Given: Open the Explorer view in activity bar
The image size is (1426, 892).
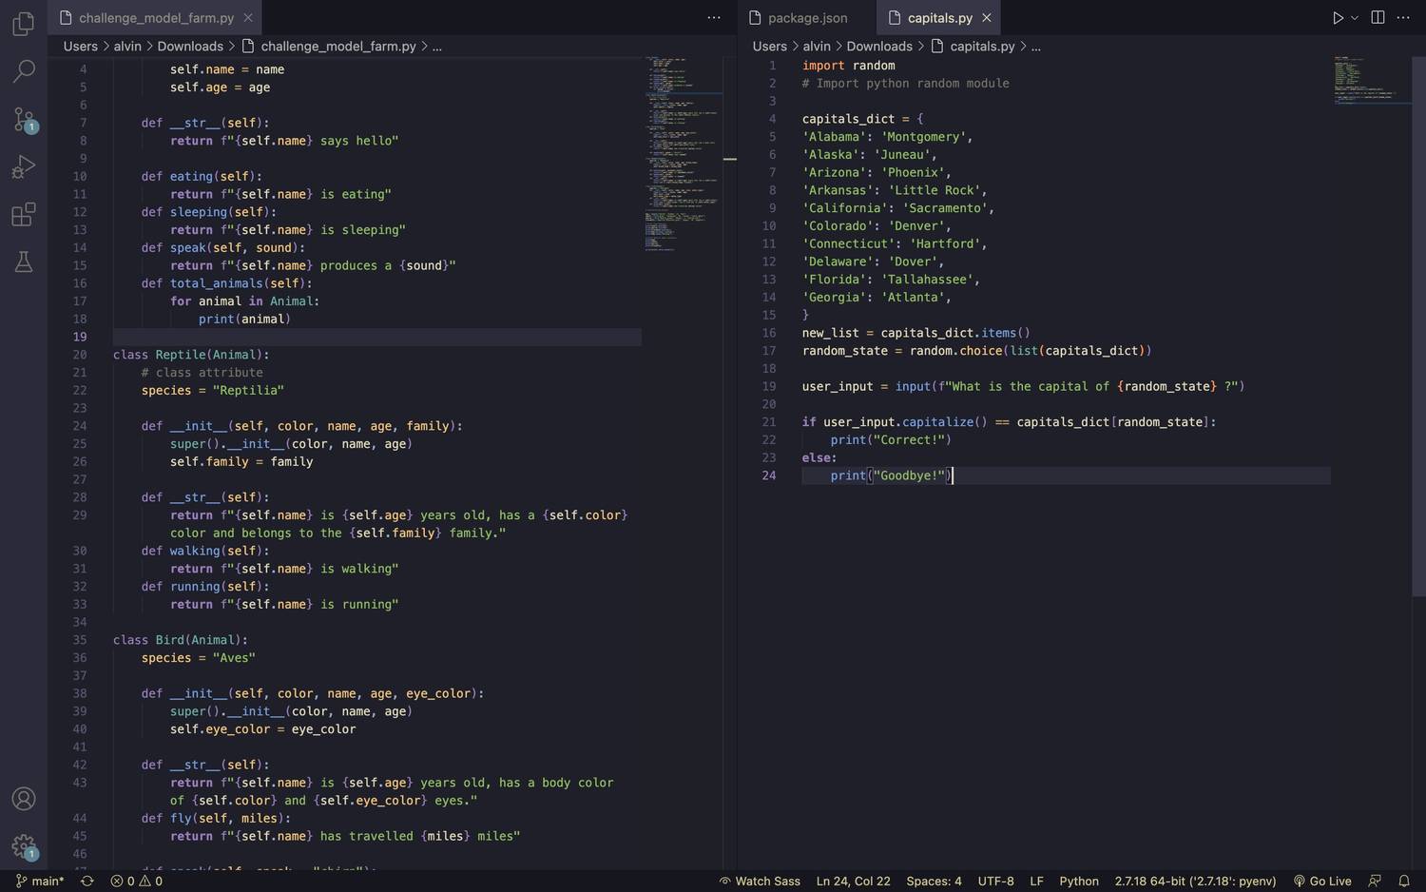Looking at the screenshot, I should (x=24, y=24).
